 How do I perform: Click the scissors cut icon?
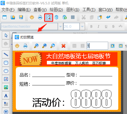84,17
